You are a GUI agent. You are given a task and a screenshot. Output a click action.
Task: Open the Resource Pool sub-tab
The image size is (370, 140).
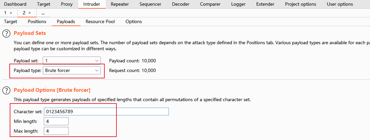[x=100, y=21]
